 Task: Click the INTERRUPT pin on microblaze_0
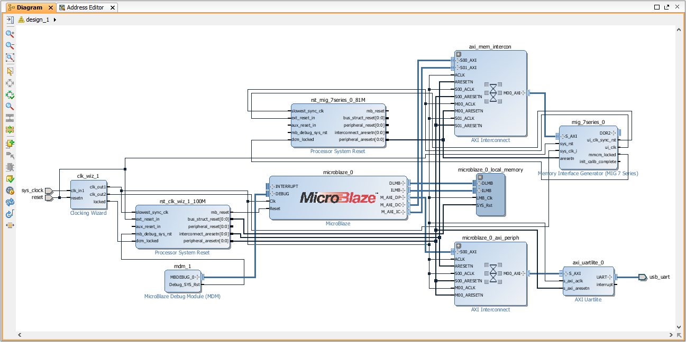(287, 186)
